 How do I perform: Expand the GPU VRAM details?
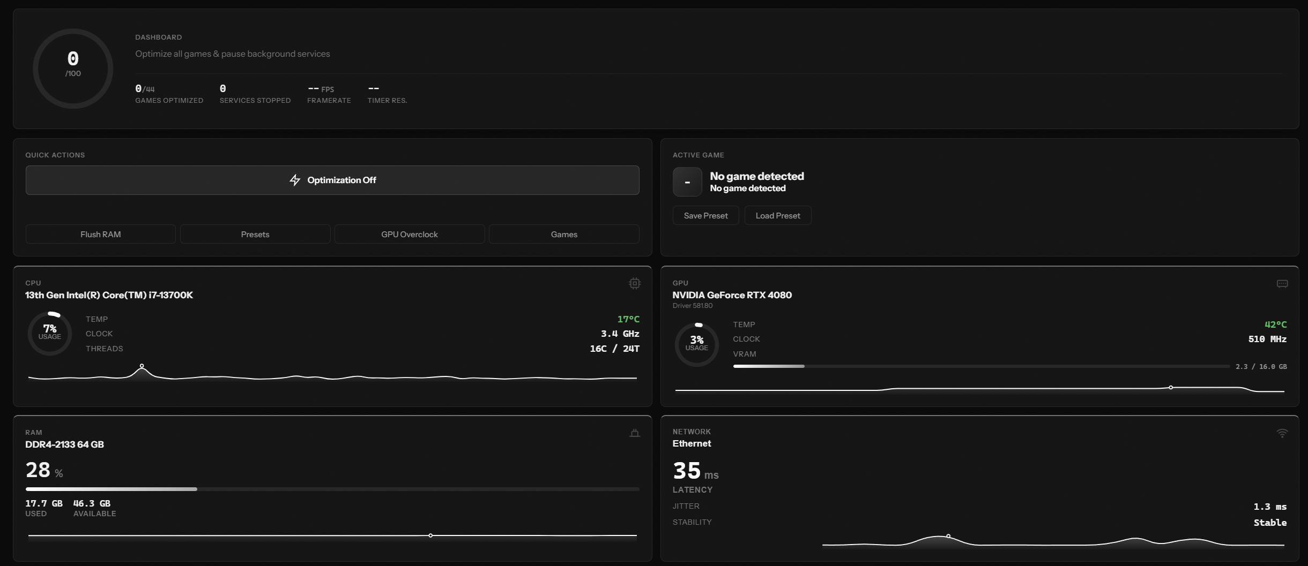745,353
